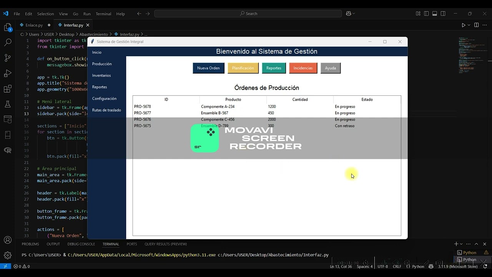Viewport: 492px width, 277px height.
Task: Maximize the terminal panel with the up chevron
Action: pyautogui.click(x=476, y=244)
